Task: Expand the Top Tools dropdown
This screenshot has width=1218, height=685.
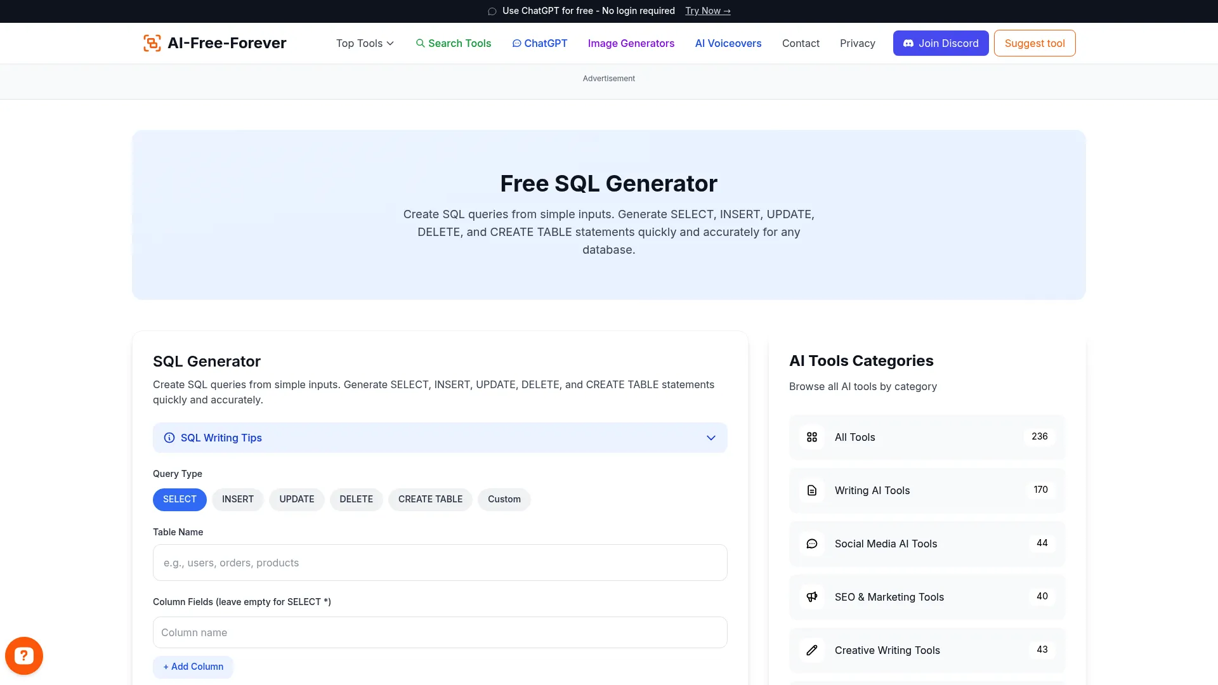Action: coord(364,43)
